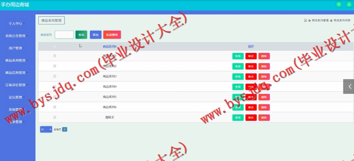This screenshot has height=161, width=354.
Task: Click the 操作 column header
Action: click(x=251, y=47)
